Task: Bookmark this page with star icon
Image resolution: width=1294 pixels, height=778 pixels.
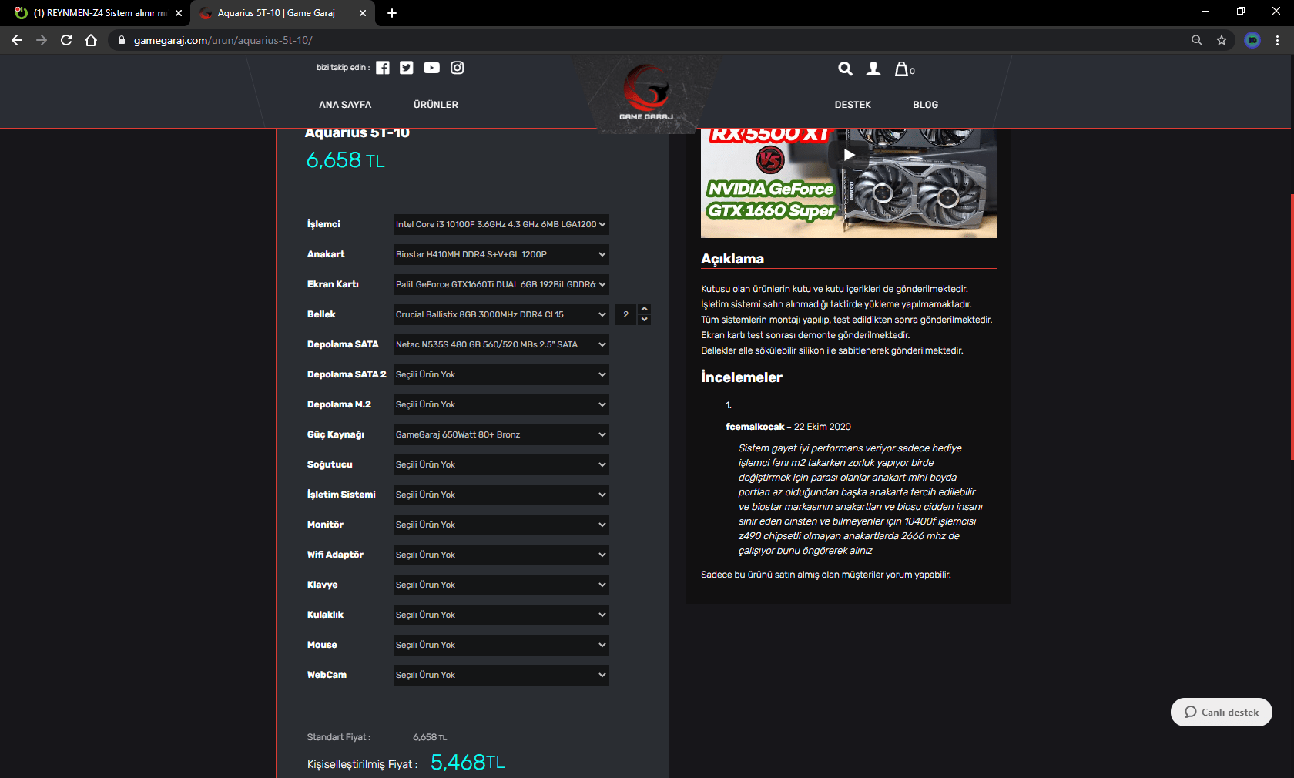Action: [x=1222, y=40]
